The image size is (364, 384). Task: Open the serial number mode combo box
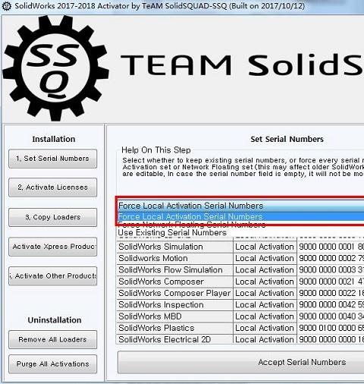[241, 206]
